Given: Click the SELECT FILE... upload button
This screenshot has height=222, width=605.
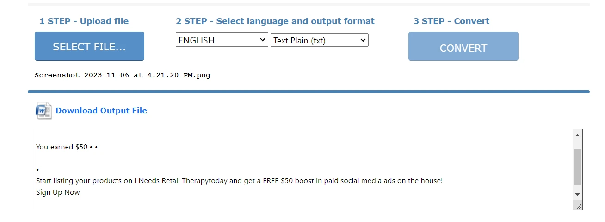Looking at the screenshot, I should tap(89, 46).
